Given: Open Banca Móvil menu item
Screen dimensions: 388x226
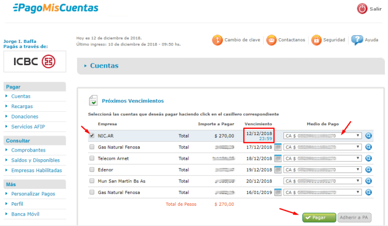Looking at the screenshot, I should coord(25,214).
